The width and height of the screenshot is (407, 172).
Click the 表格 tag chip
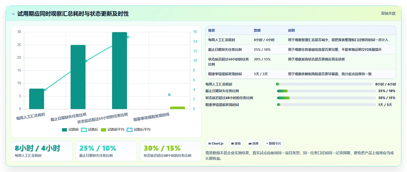tap(236, 143)
